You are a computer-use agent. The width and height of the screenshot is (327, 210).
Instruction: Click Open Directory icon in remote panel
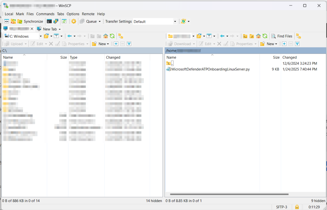tap(199, 36)
